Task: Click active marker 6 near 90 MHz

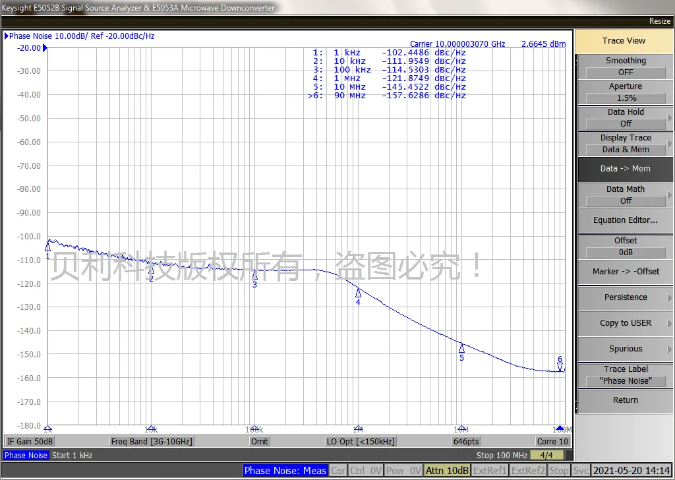Action: 560,367
